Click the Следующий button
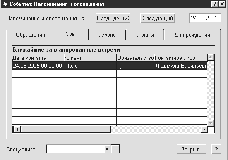228x160 pixels. click(x=158, y=18)
